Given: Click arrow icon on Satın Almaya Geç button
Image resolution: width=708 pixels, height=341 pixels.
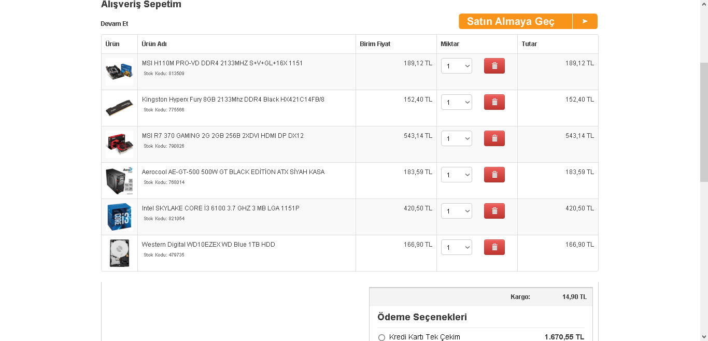Looking at the screenshot, I should pyautogui.click(x=585, y=21).
